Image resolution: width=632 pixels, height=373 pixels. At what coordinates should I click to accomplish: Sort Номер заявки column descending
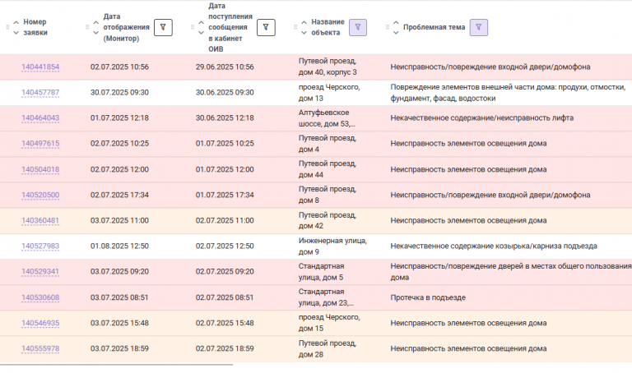(x=16, y=33)
